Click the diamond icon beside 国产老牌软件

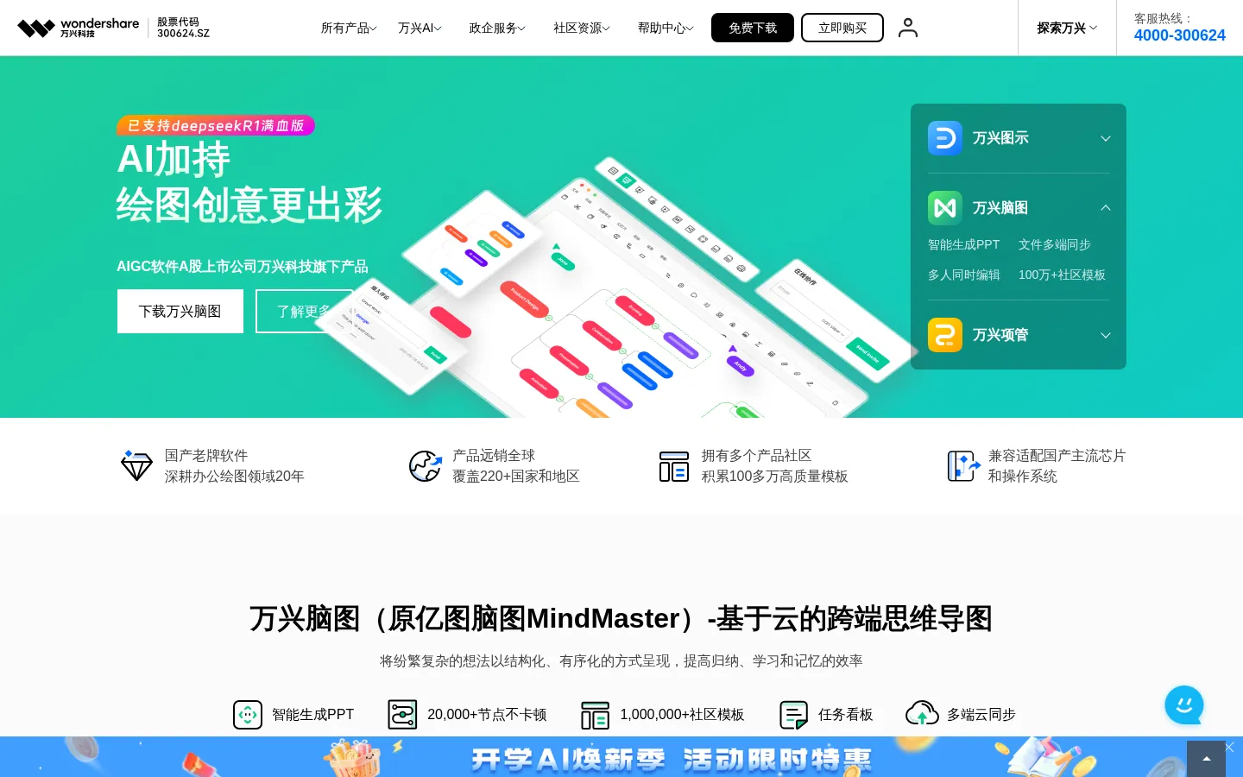(136, 465)
